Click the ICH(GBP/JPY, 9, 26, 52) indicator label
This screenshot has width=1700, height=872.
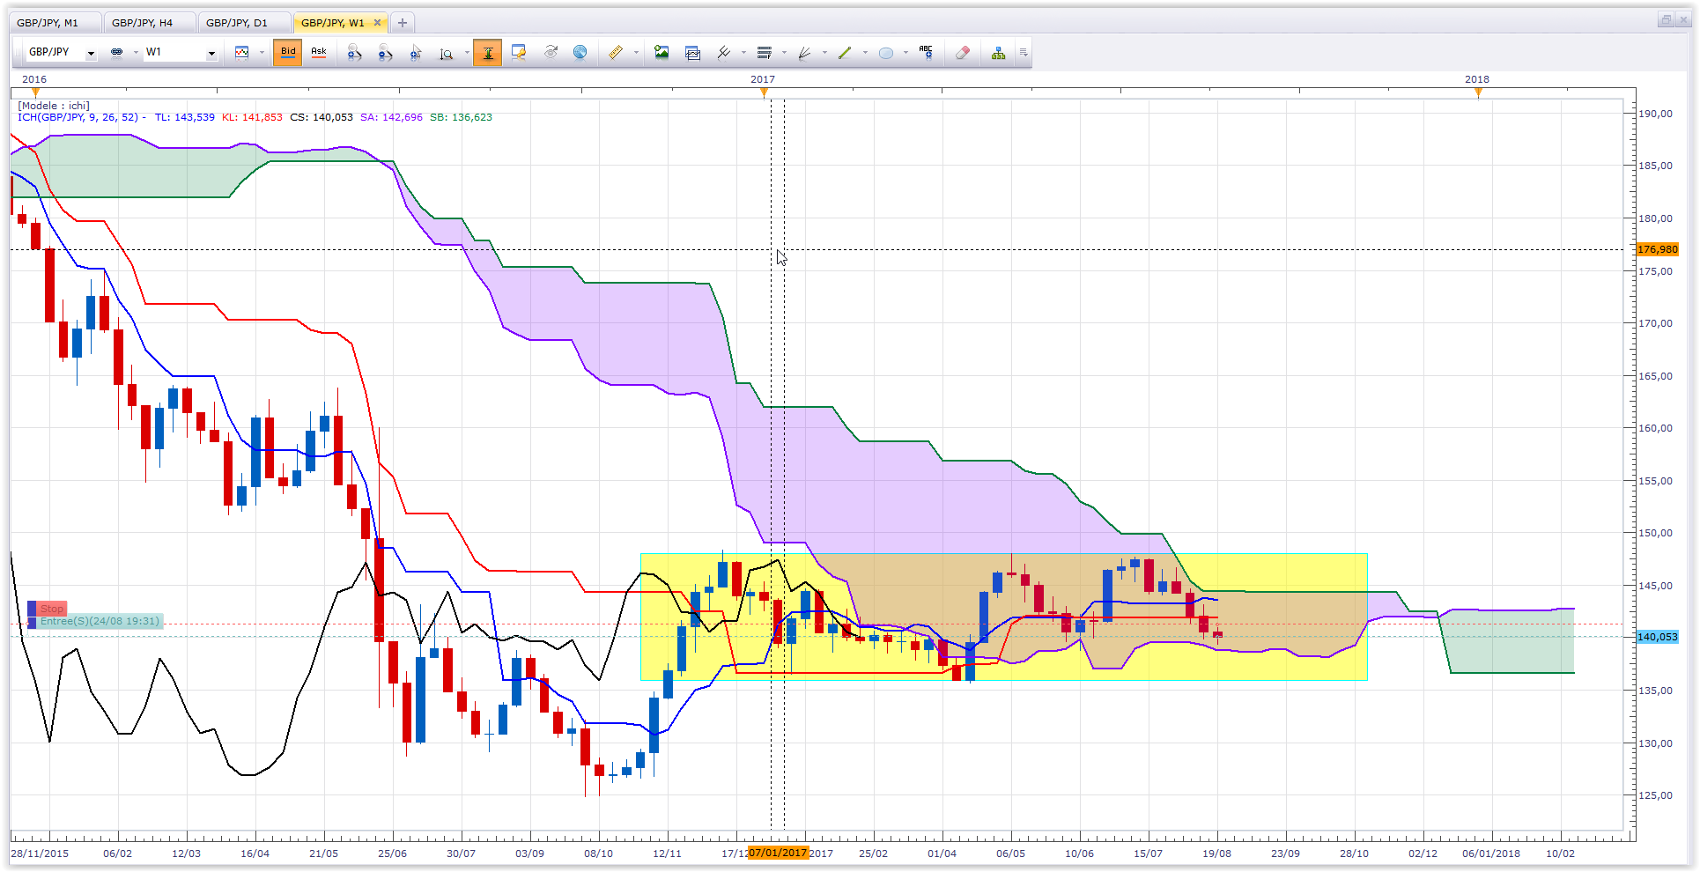78,117
